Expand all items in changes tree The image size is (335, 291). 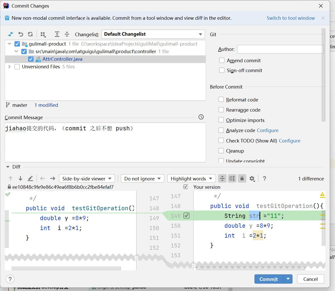57,34
